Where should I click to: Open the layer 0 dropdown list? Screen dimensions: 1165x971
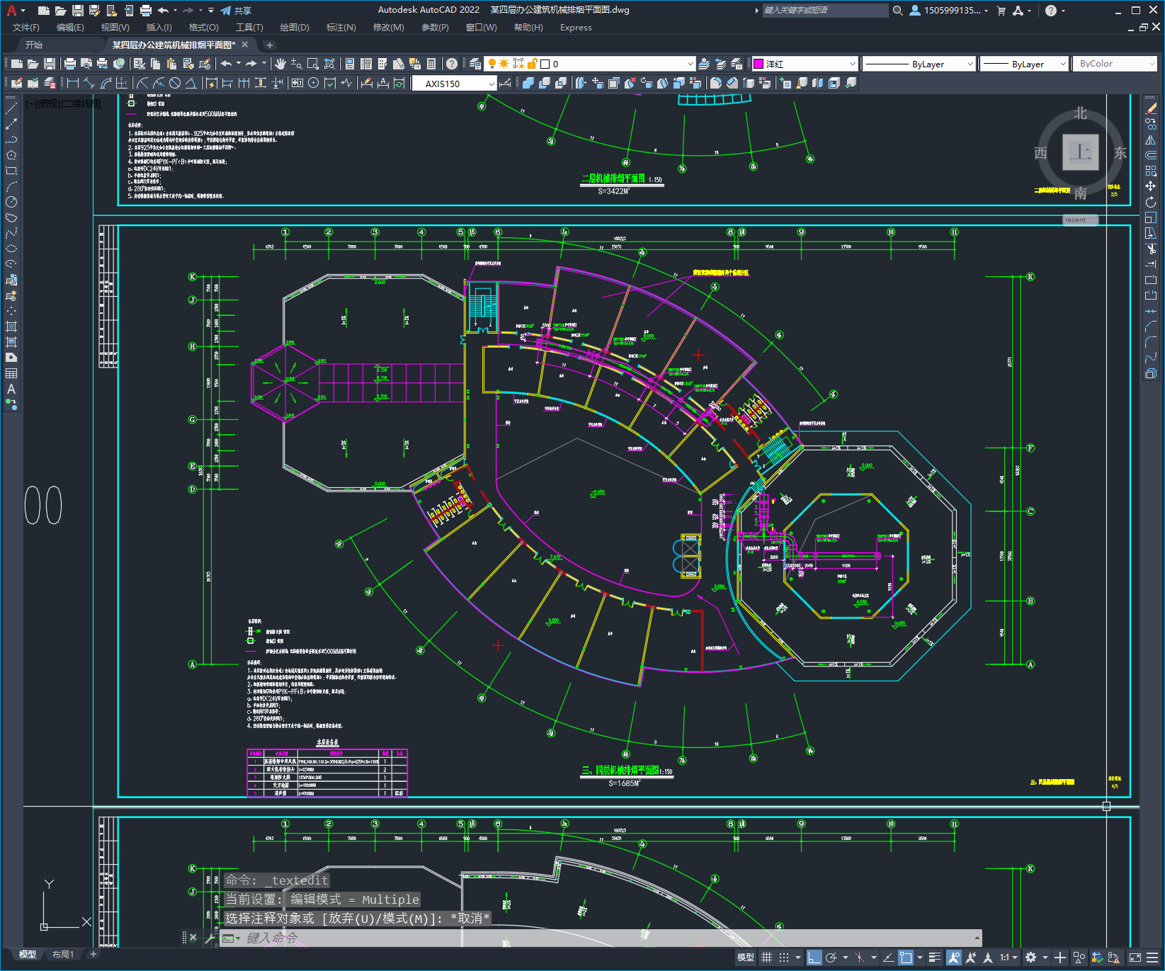691,64
